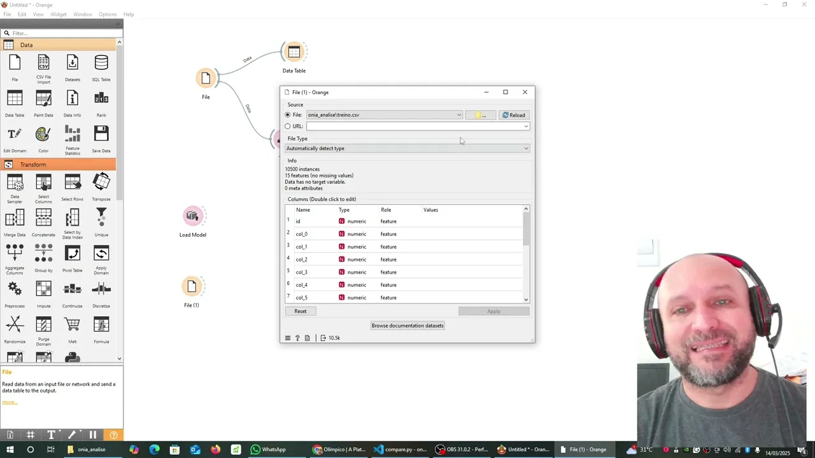The height and width of the screenshot is (458, 815).
Task: Open the workflow info button in bottom toolbar
Action: (10, 435)
